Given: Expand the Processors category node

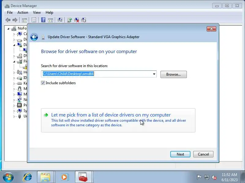Looking at the screenshot, I should coord(14,106).
